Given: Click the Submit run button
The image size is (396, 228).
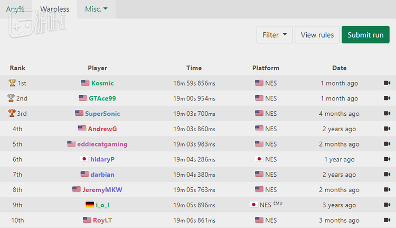Looking at the screenshot, I should (365, 35).
